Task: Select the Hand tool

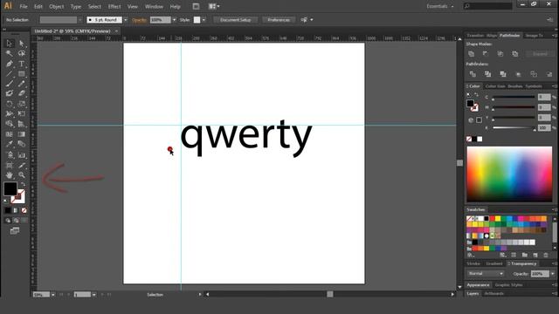Action: click(x=10, y=175)
